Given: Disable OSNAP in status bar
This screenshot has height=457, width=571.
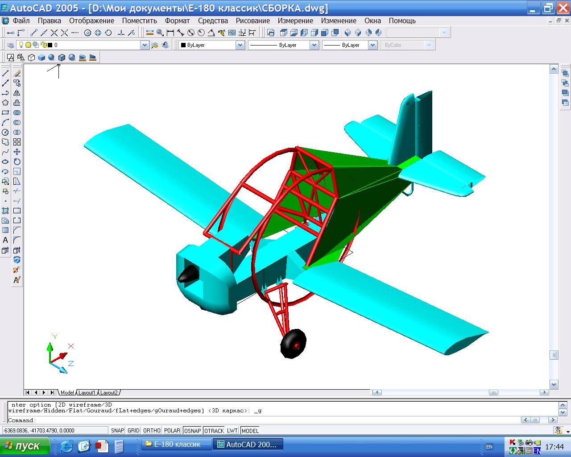Looking at the screenshot, I should tap(192, 431).
